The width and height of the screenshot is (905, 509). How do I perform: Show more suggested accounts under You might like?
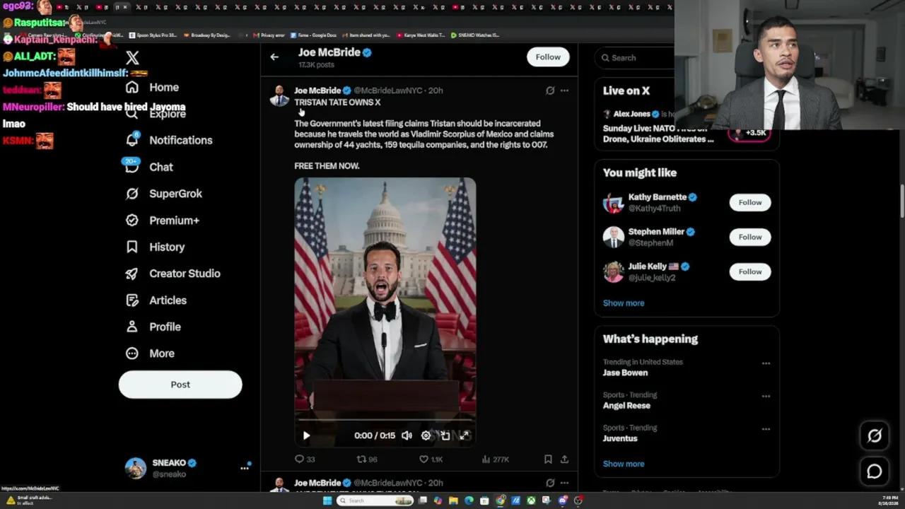(624, 303)
